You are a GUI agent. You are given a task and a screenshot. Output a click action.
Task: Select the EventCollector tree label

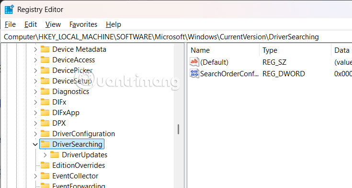point(75,176)
